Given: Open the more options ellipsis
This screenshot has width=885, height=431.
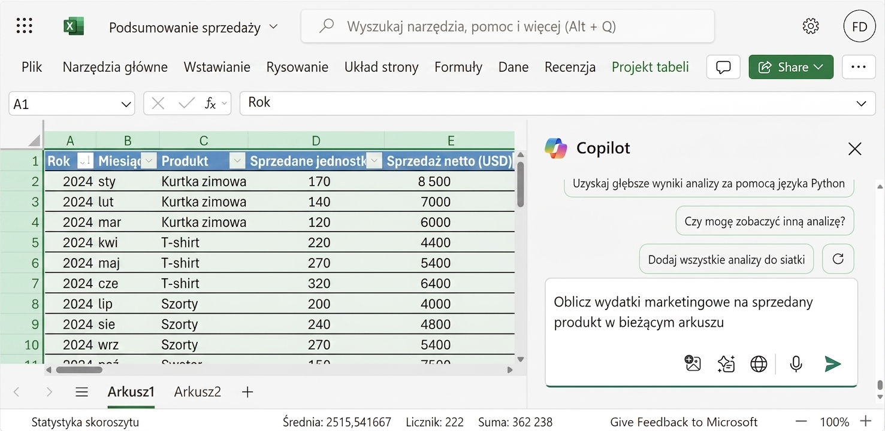Looking at the screenshot, I should (859, 67).
